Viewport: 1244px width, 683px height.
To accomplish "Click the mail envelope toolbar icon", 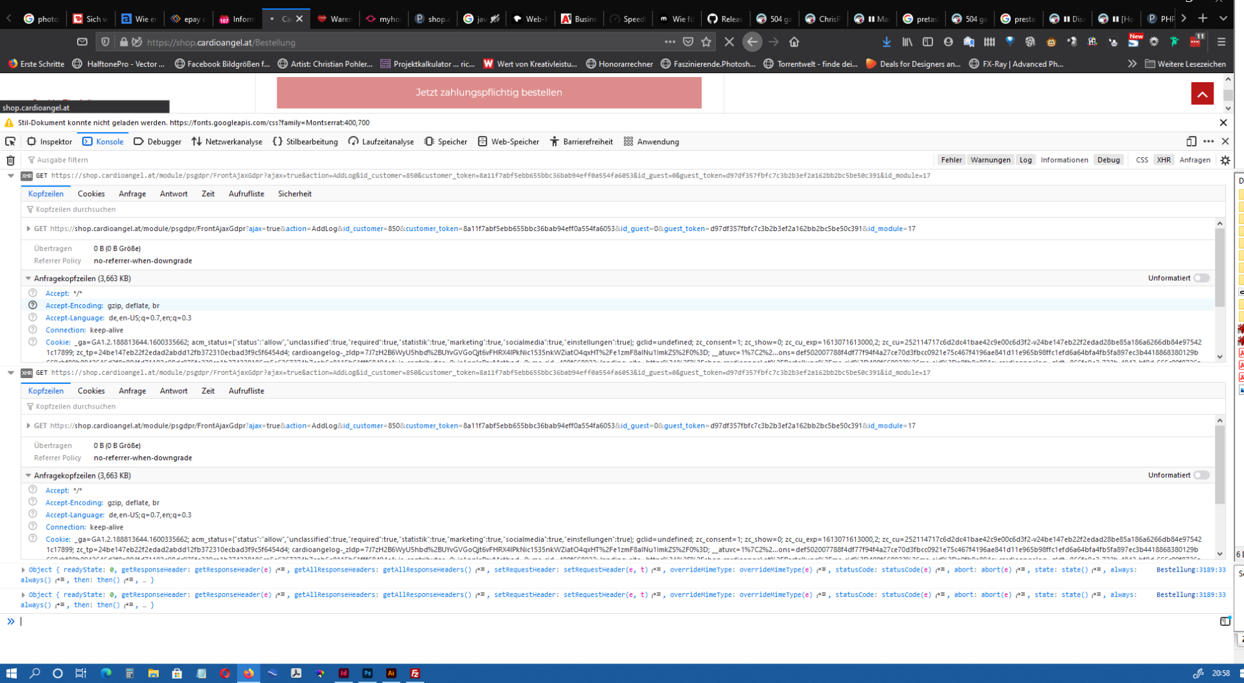I will pos(82,42).
